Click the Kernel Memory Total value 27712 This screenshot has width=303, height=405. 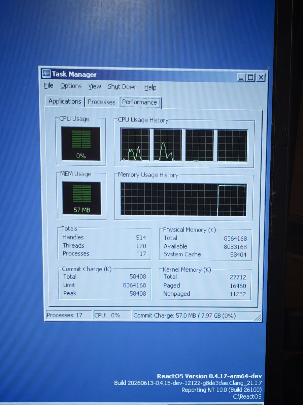pos(238,277)
